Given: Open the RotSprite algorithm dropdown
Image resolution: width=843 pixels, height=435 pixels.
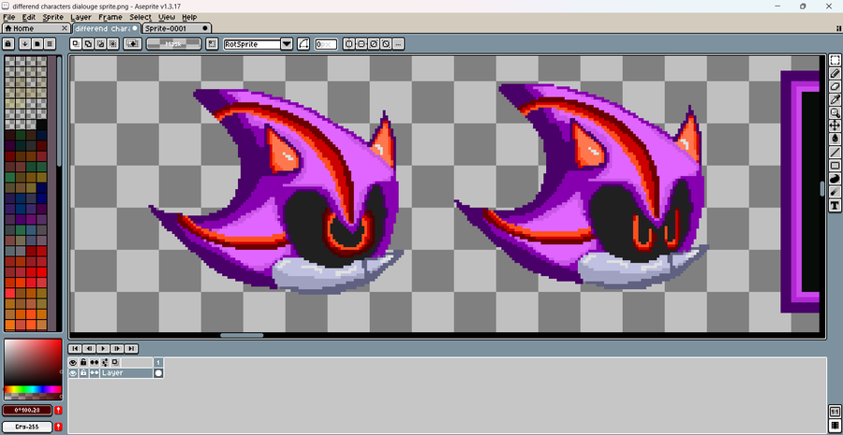Looking at the screenshot, I should [x=287, y=44].
